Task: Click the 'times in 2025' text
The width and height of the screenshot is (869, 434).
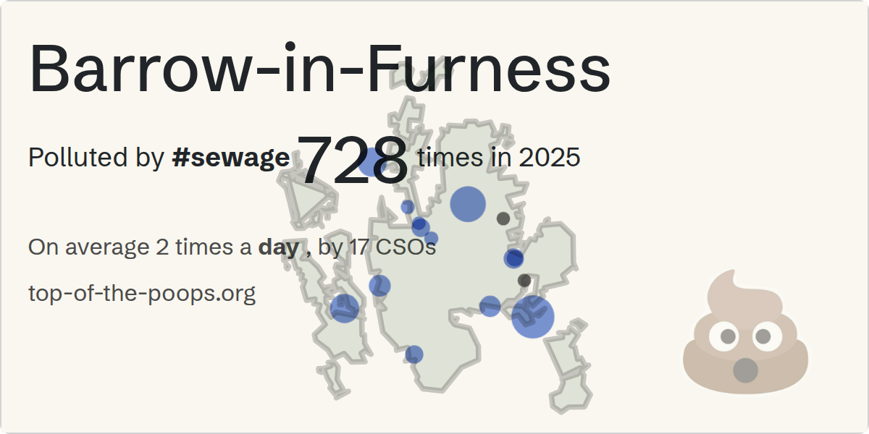Action: 499,157
